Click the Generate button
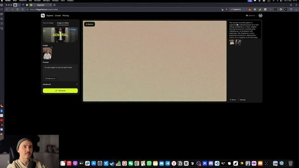Image resolution: width=299 pixels, height=168 pixels. tap(60, 91)
